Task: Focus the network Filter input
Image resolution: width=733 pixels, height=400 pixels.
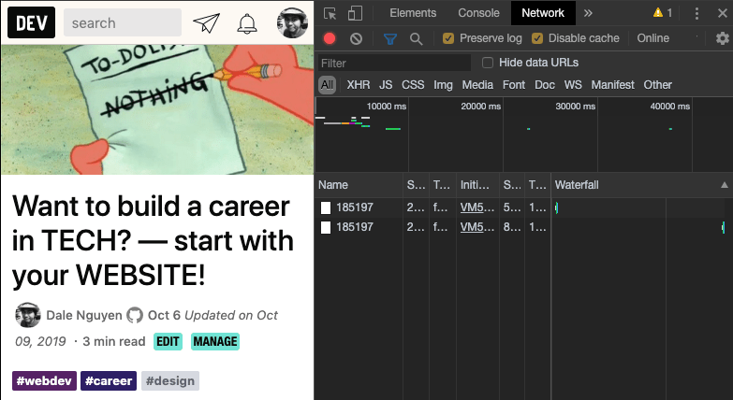Action: click(x=394, y=63)
